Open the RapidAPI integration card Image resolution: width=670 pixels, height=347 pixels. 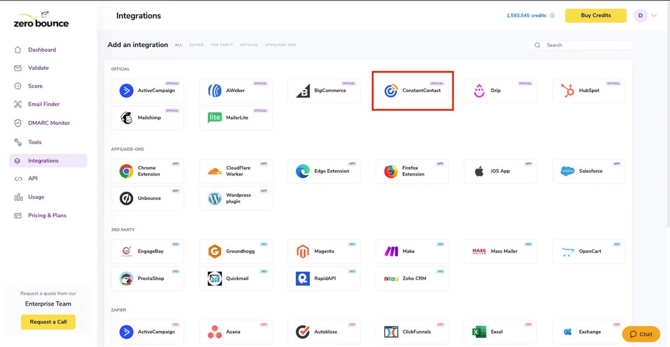tap(324, 278)
